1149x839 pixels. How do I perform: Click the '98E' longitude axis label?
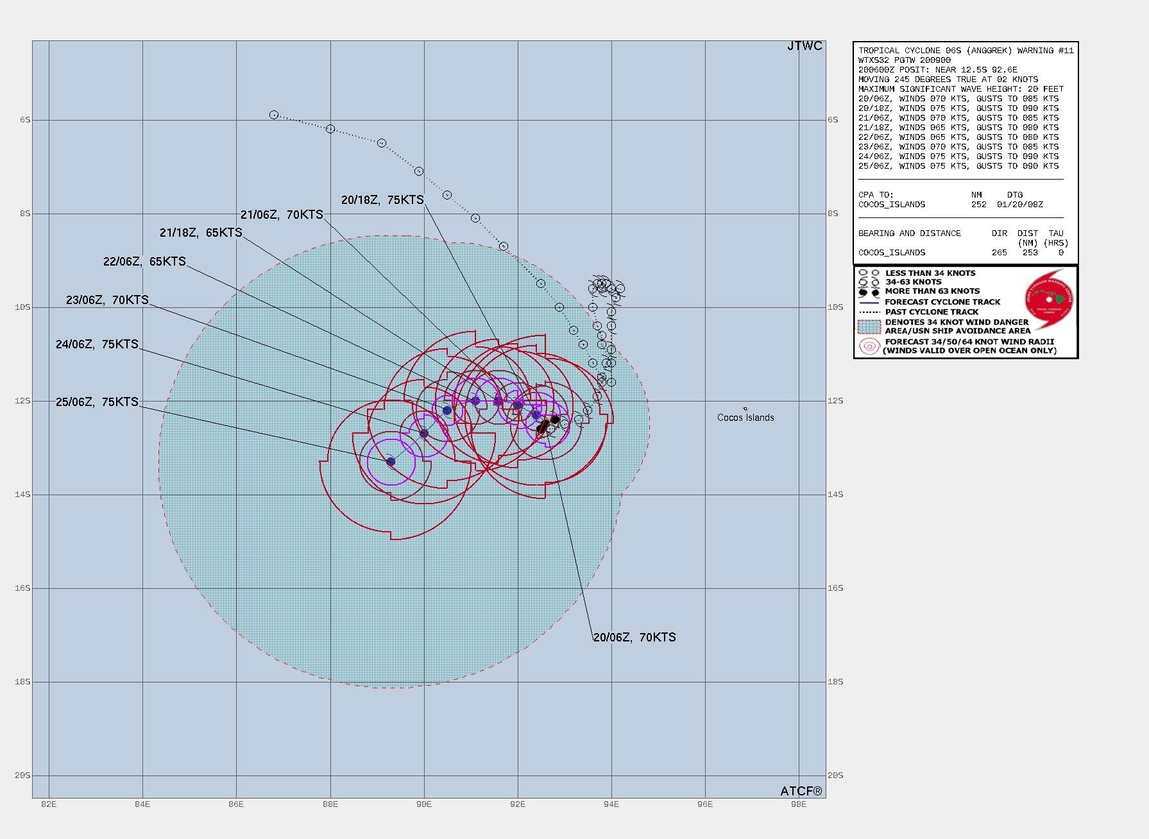pos(799,804)
